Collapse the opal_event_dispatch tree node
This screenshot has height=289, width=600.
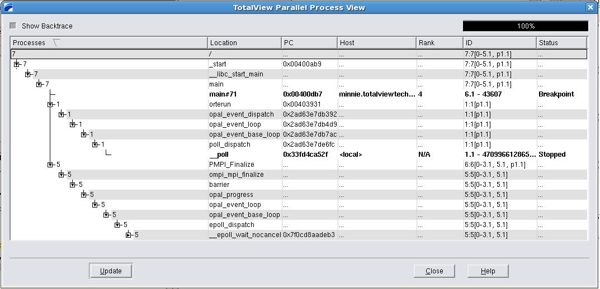[x=62, y=114]
